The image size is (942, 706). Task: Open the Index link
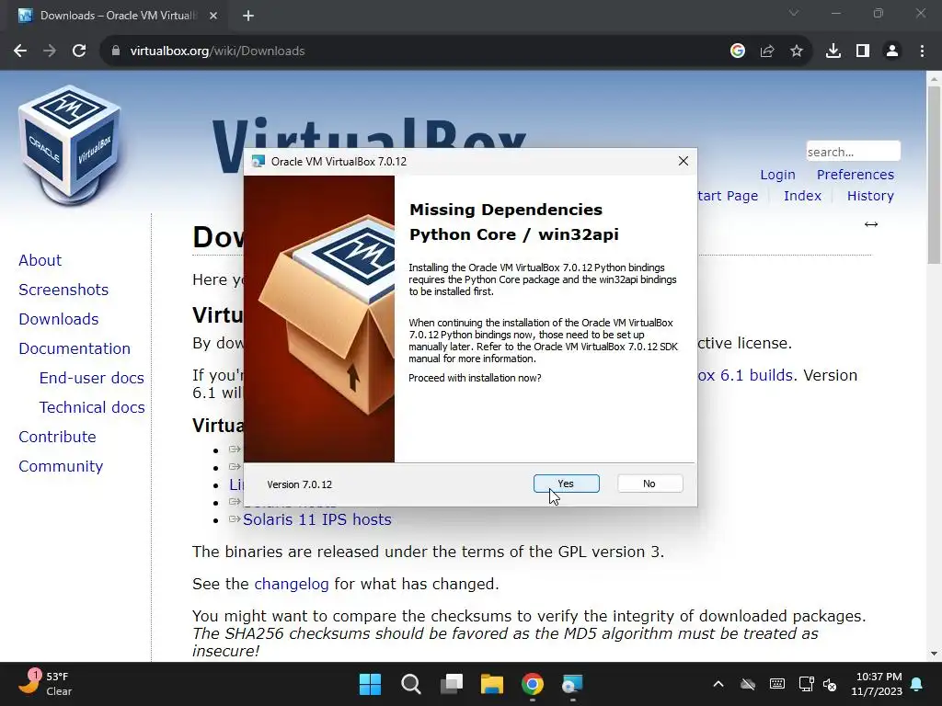click(x=802, y=196)
